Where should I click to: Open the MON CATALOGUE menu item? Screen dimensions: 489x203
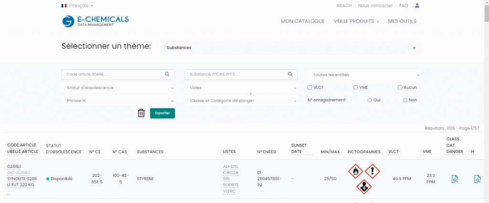[302, 21]
